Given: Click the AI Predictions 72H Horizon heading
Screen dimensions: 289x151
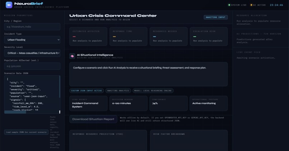Looking at the screenshot, I should [x=259, y=34].
